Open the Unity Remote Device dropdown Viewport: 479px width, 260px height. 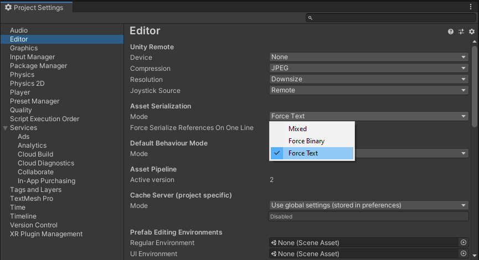[x=369, y=57]
